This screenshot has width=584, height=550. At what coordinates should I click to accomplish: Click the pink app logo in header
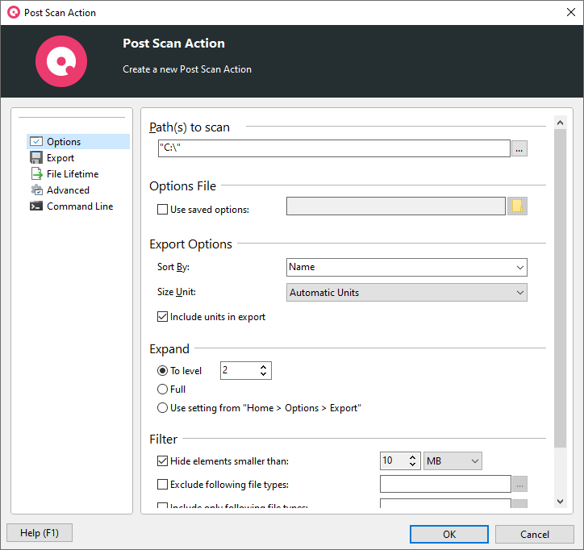61,61
